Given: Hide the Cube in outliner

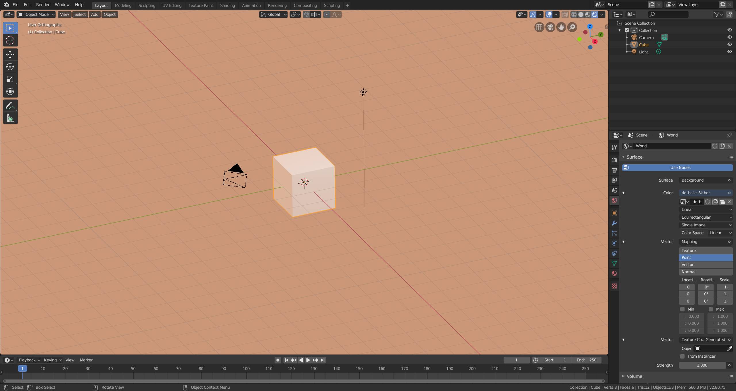Looking at the screenshot, I should 729,45.
